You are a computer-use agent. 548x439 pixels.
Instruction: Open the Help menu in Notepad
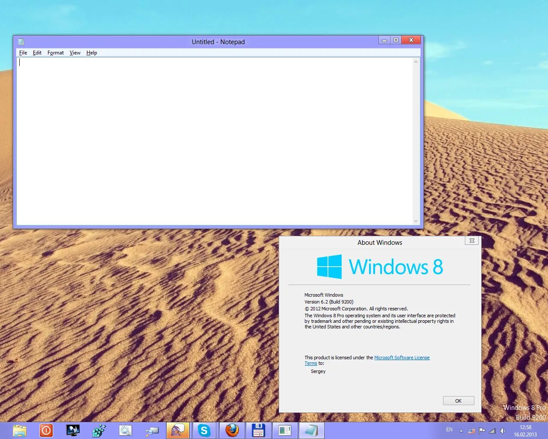(x=92, y=53)
